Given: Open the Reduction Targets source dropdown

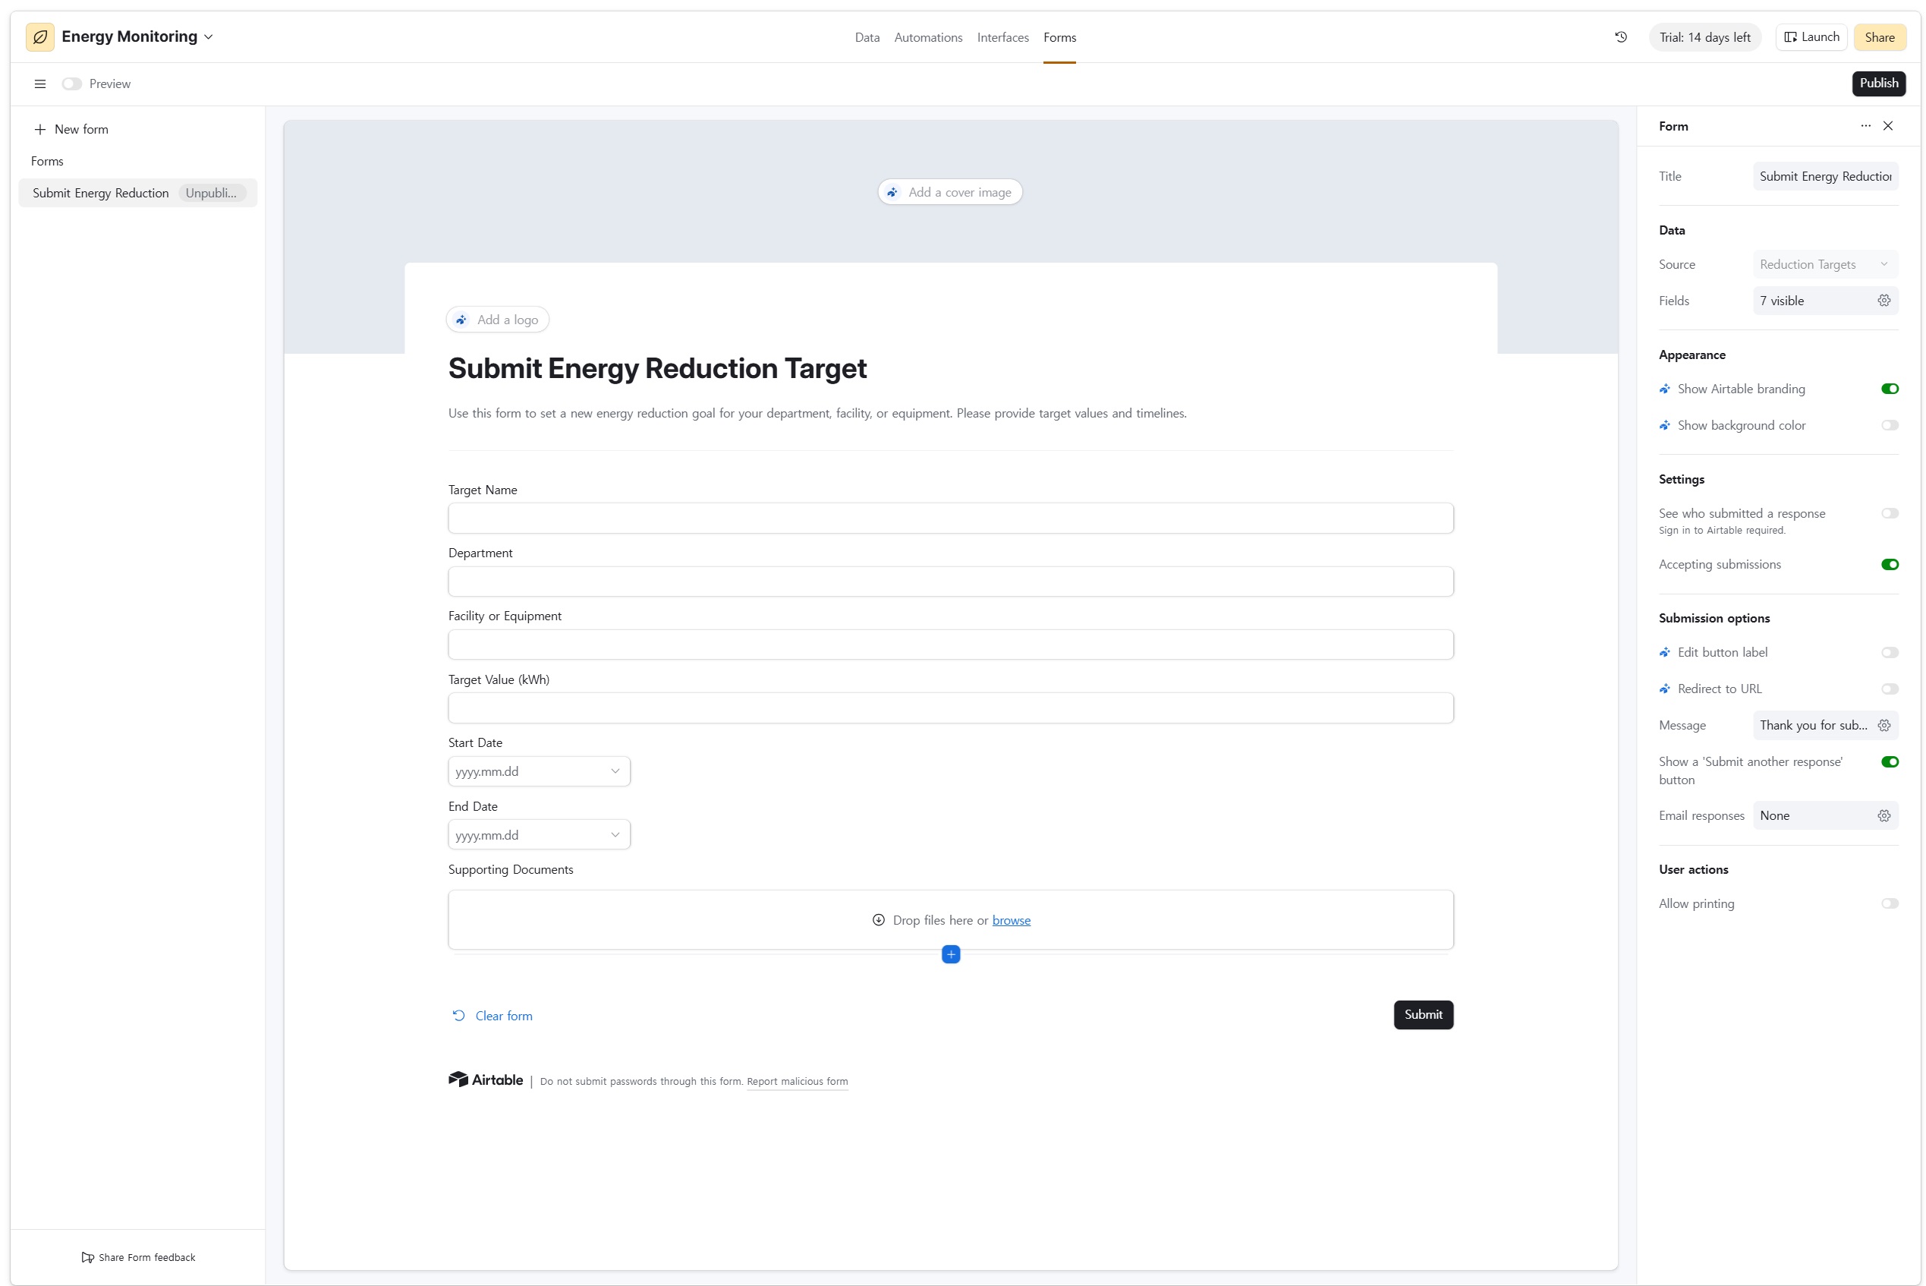Looking at the screenshot, I should coord(1824,264).
